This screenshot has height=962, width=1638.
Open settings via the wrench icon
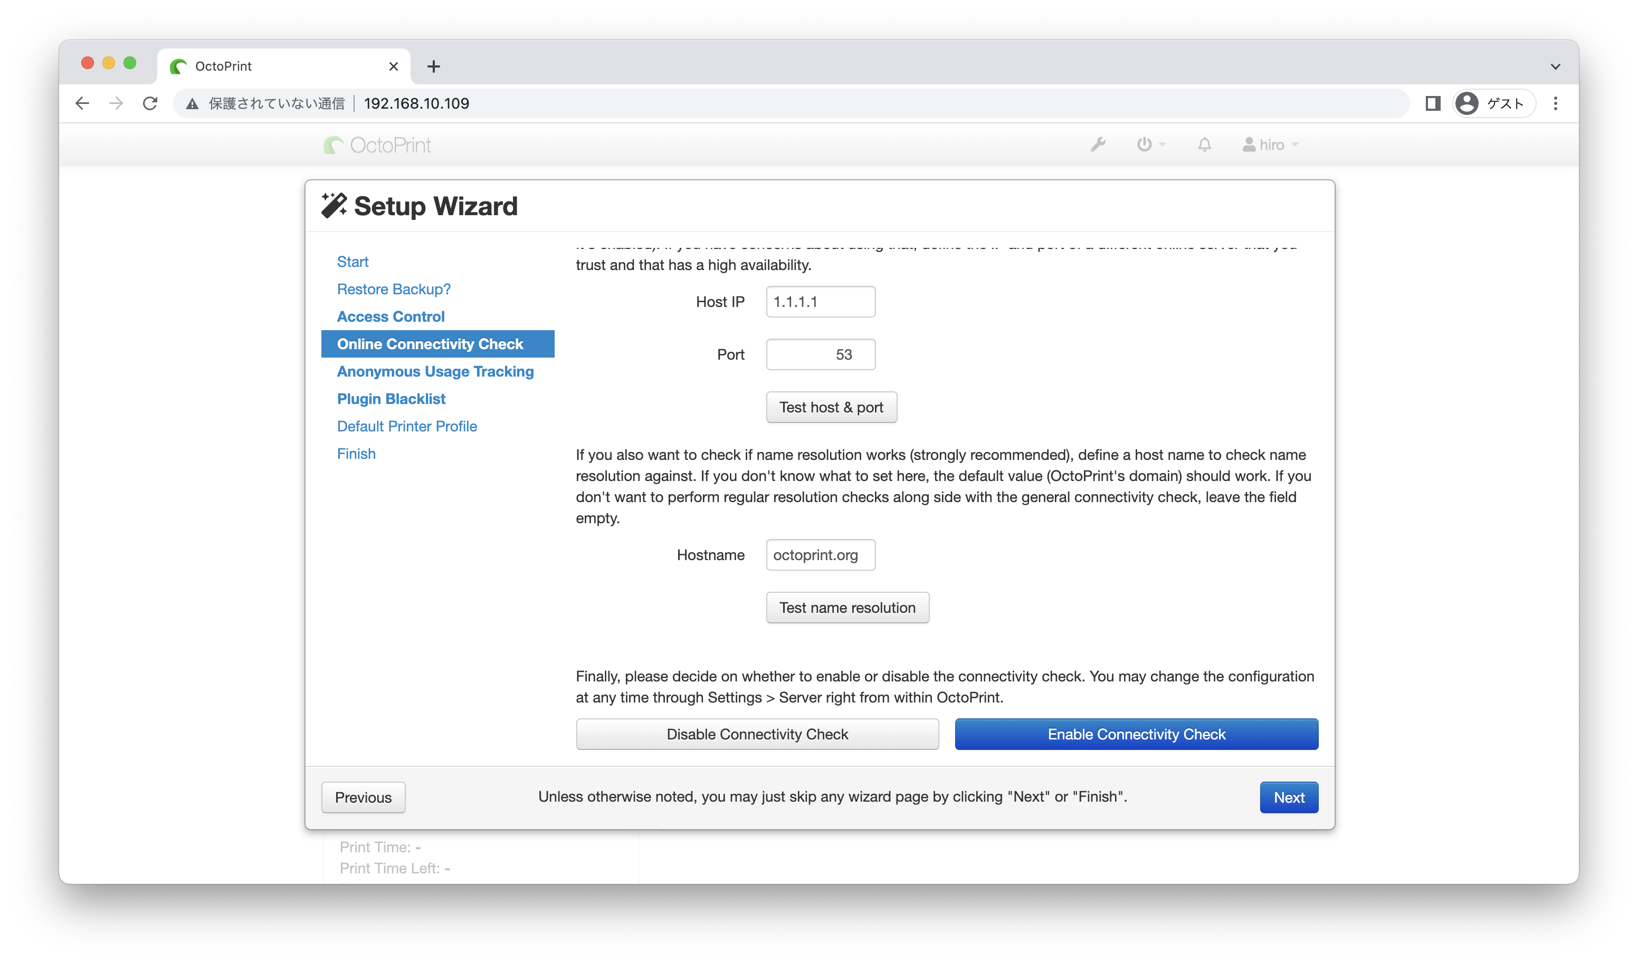click(x=1098, y=144)
